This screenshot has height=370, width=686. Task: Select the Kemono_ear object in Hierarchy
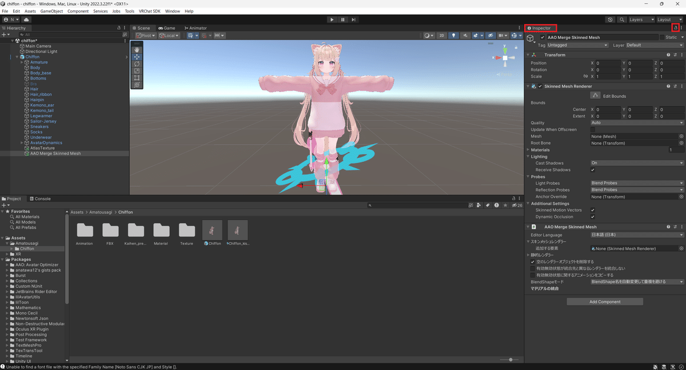tap(42, 105)
